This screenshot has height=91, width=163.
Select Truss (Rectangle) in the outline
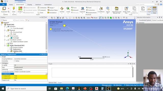[18, 28]
